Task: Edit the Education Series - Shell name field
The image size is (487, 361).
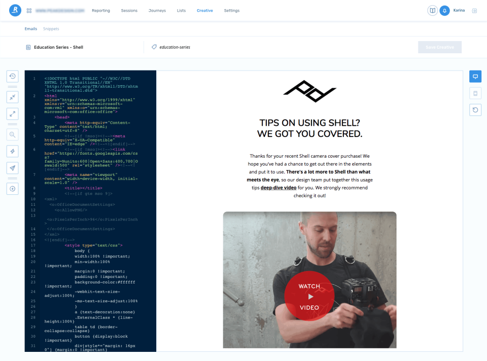Action: pyautogui.click(x=58, y=47)
